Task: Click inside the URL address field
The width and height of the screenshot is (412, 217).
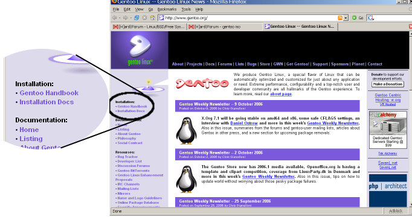Action: pos(247,18)
